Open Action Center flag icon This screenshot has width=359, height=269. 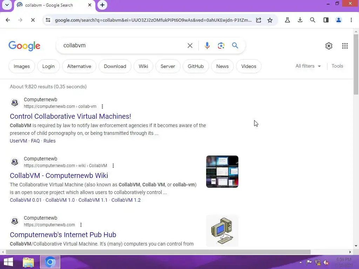[309, 262]
